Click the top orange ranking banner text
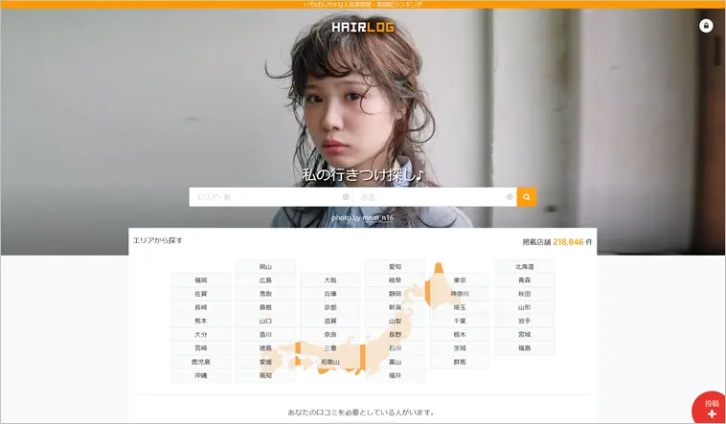726x424 pixels. [x=363, y=4]
